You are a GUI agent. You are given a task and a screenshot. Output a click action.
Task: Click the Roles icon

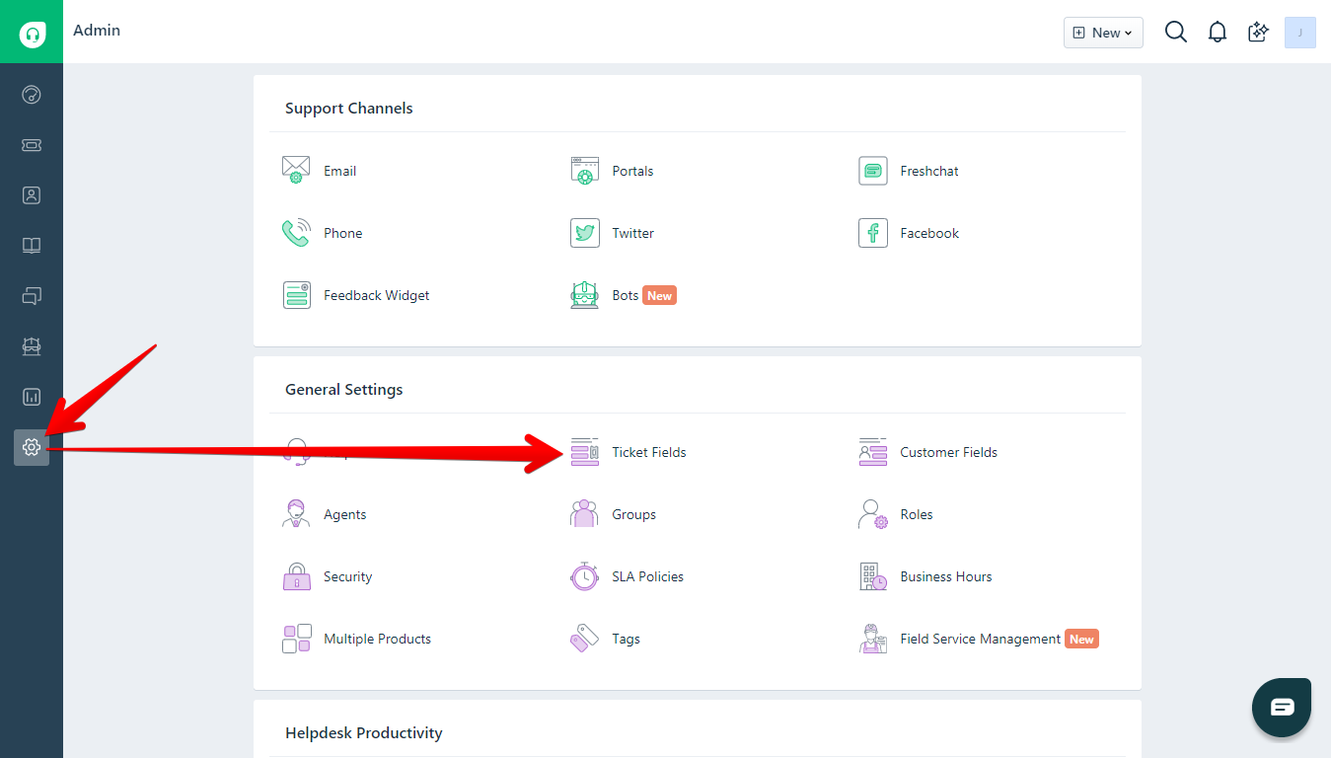873,514
